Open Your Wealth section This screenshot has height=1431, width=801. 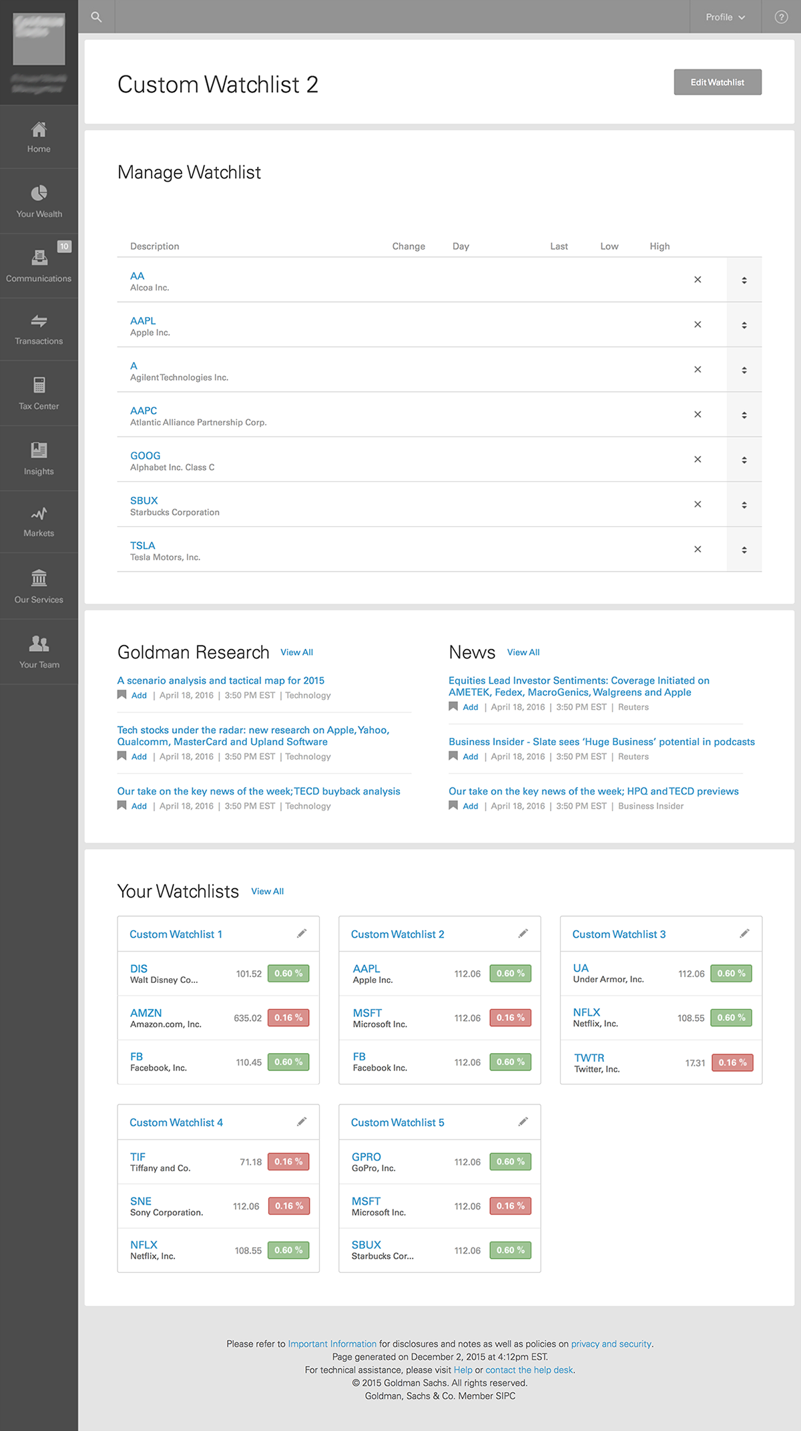tap(39, 202)
